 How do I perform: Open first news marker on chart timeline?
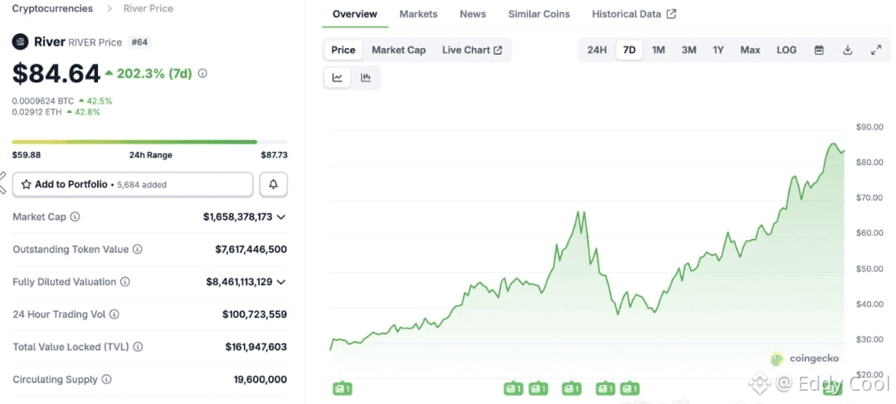[343, 389]
